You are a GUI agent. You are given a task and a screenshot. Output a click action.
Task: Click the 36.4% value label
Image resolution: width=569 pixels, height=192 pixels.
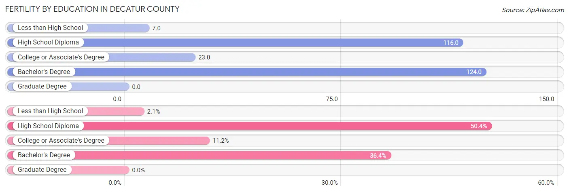coord(378,155)
